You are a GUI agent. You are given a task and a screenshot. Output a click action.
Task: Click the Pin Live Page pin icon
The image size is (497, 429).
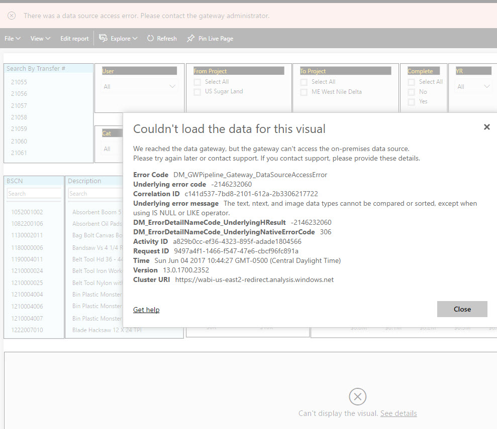click(190, 38)
